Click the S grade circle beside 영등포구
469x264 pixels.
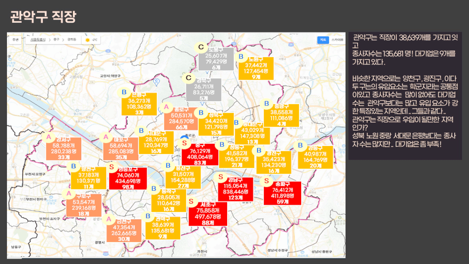[x=111, y=167]
